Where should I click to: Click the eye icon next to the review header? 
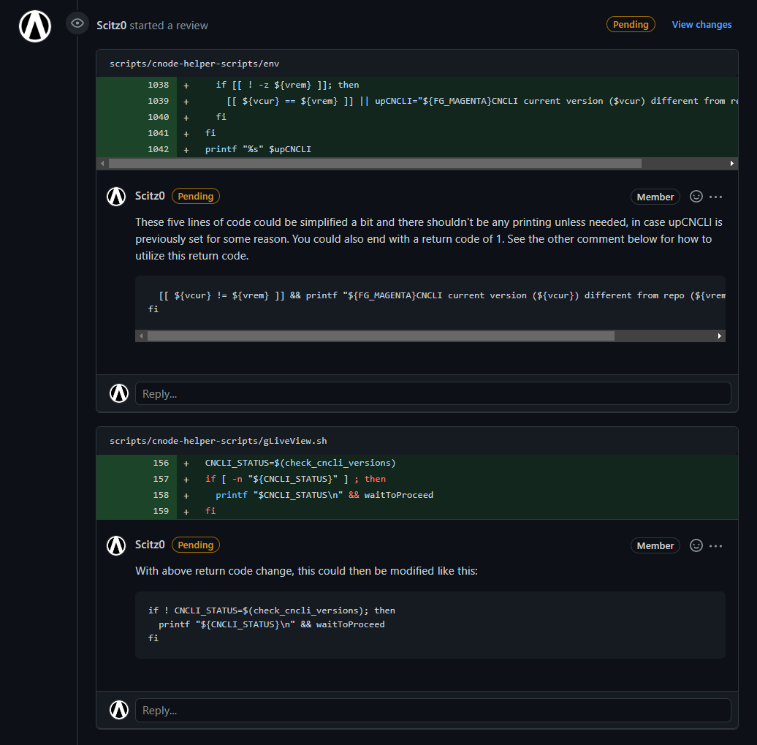(x=77, y=23)
